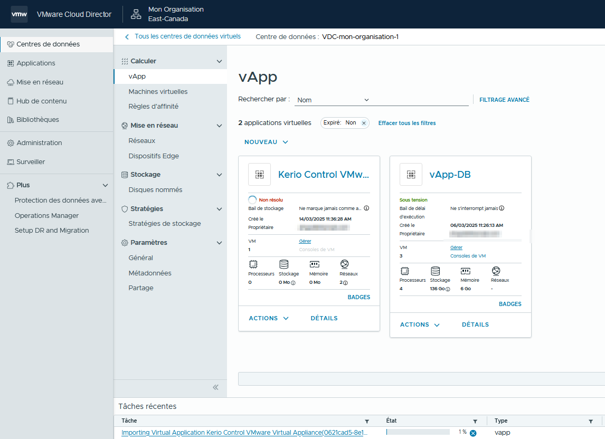The height and width of the screenshot is (439, 605).
Task: Click the organisation hierarchy icon in header
Action: [x=136, y=14]
